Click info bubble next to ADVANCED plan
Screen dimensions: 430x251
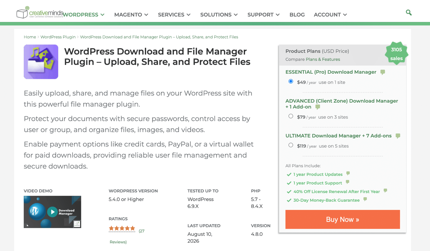click(318, 107)
